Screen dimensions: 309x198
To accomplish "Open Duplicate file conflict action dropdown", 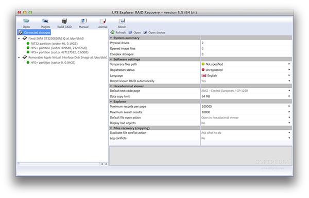I will click(x=289, y=133).
